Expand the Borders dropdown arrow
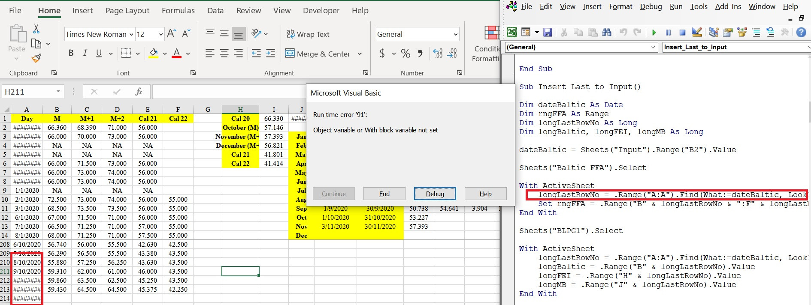811x305 pixels. (x=138, y=54)
